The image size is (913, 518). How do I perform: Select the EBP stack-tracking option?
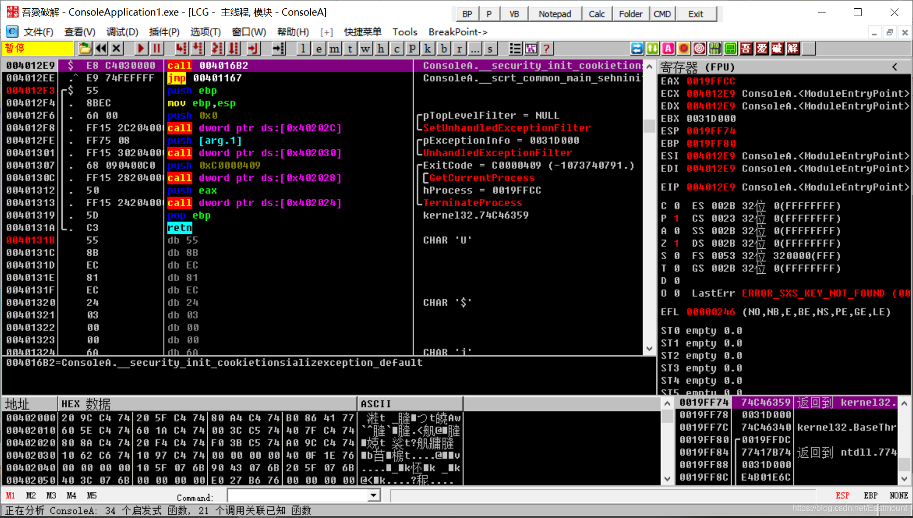(870, 496)
